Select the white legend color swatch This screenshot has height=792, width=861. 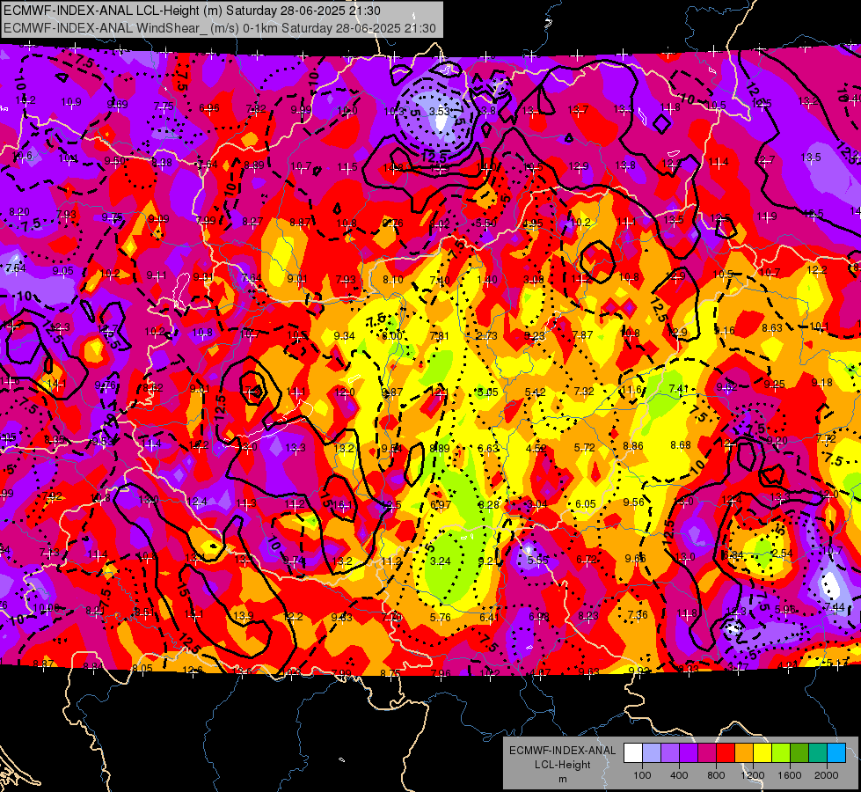coord(633,753)
